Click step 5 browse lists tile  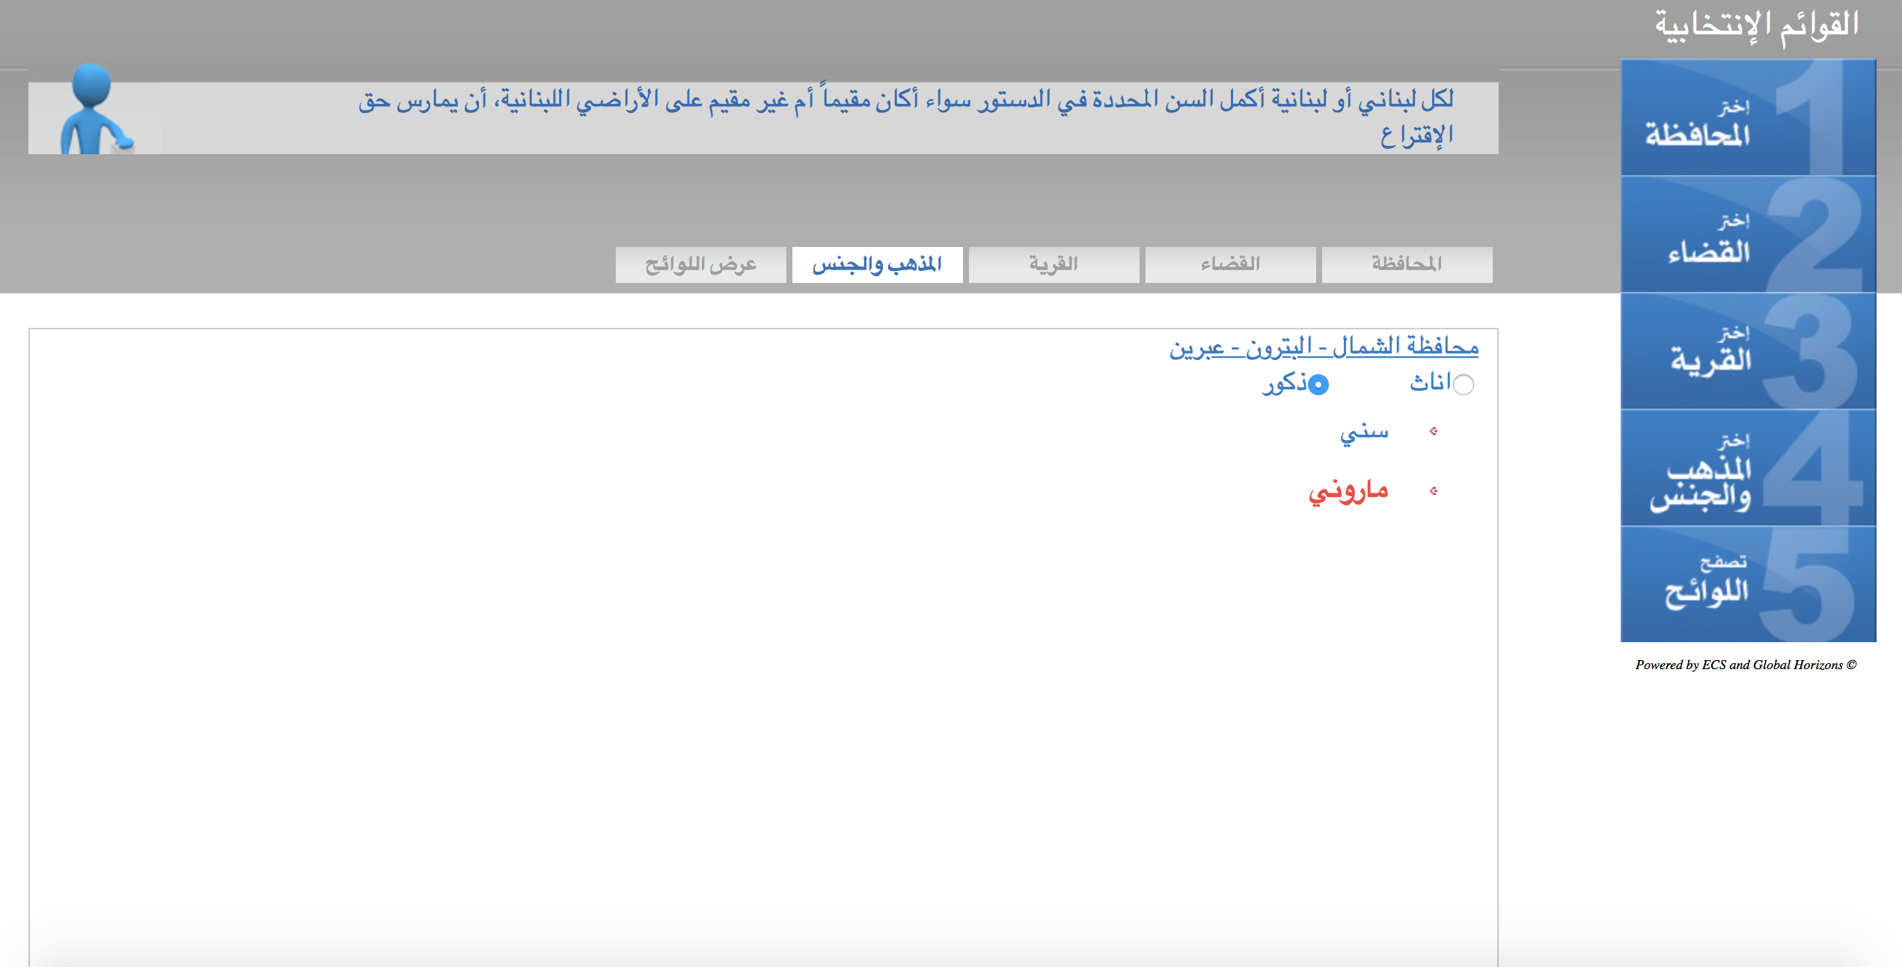click(1748, 585)
